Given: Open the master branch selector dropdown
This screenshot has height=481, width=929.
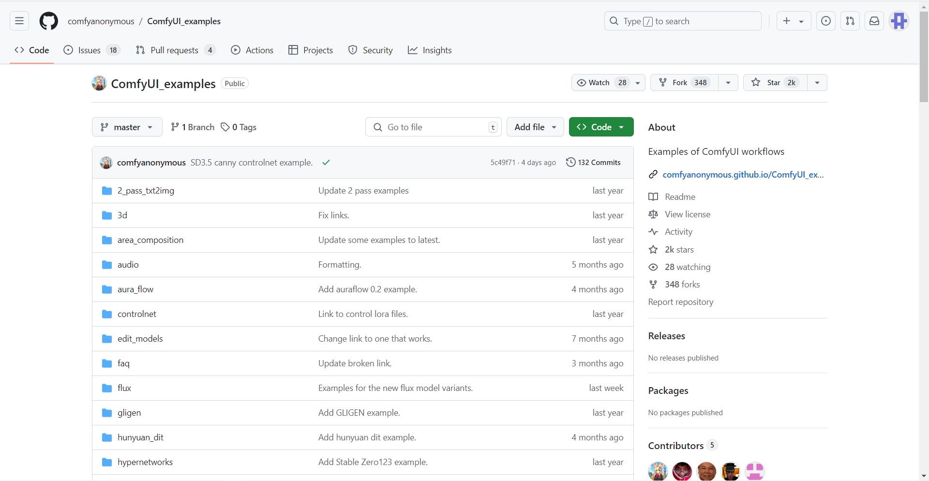Looking at the screenshot, I should [x=127, y=127].
